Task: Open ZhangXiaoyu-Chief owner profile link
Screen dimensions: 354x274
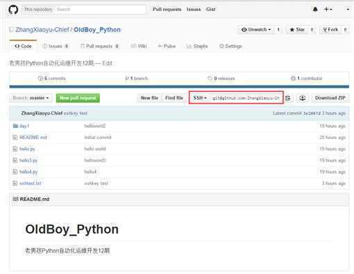Action: tap(42, 30)
